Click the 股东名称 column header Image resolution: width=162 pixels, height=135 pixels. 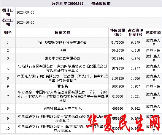(62, 32)
